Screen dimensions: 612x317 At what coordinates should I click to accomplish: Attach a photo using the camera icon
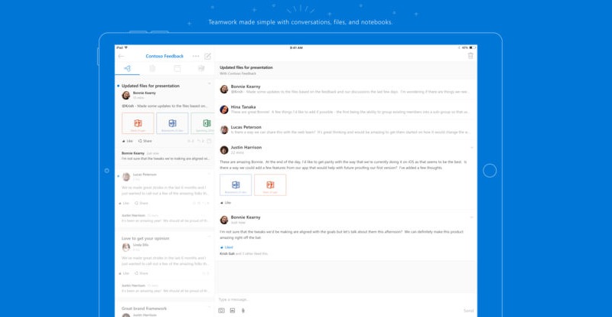coord(221,311)
